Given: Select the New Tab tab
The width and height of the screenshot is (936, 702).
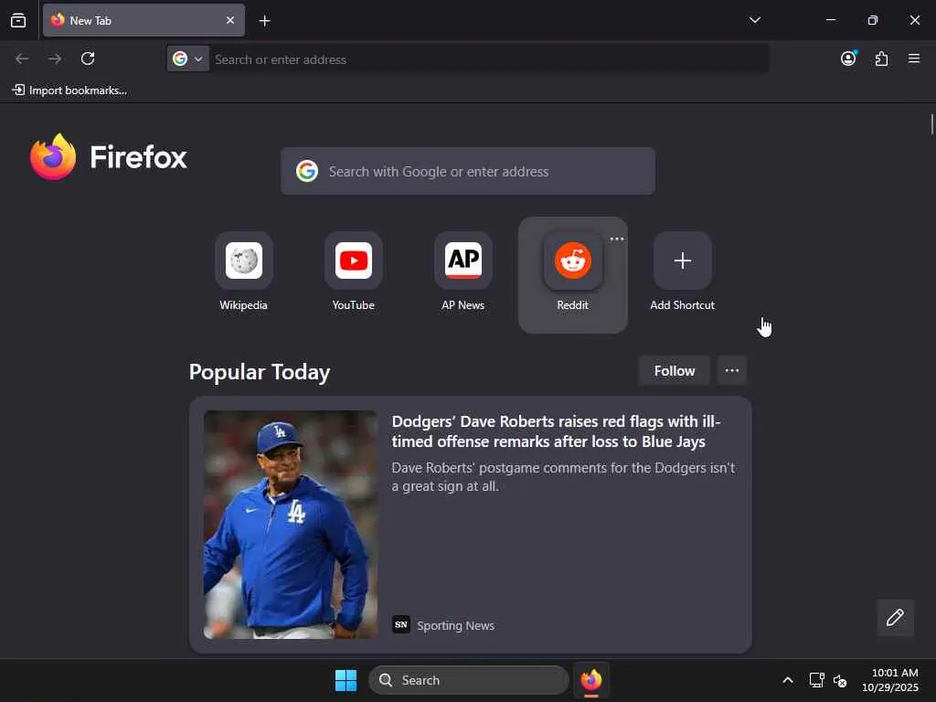Looking at the screenshot, I should 144,20.
